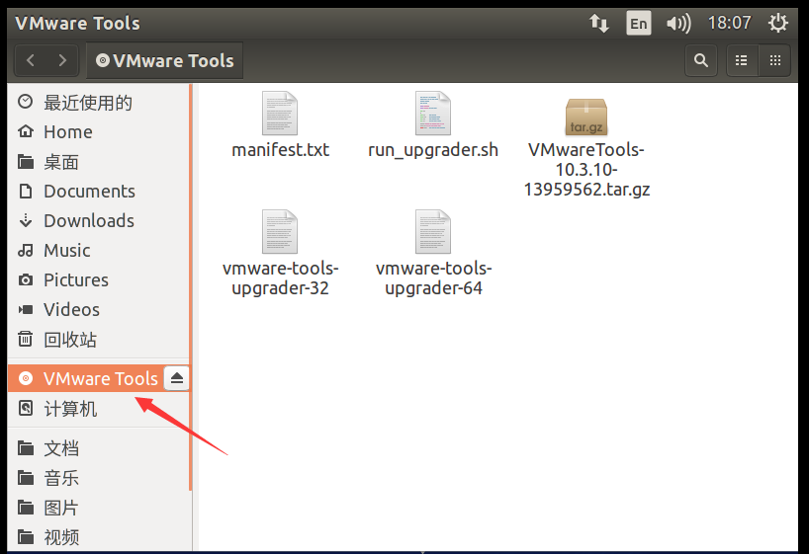Screen dimensions: 809x554
Task: Open 最近使用的 in the sidebar
Action: [x=99, y=102]
